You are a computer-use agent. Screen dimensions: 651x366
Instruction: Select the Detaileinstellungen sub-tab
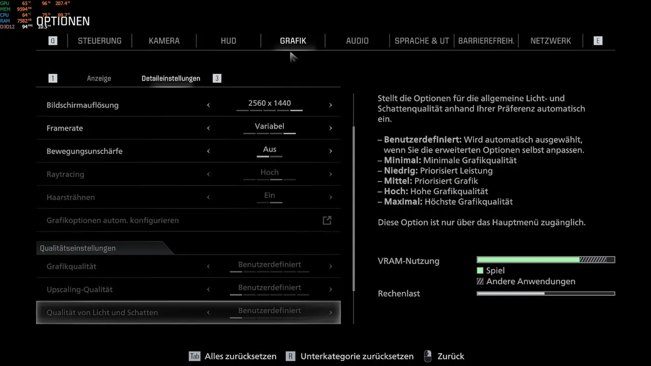click(x=171, y=78)
